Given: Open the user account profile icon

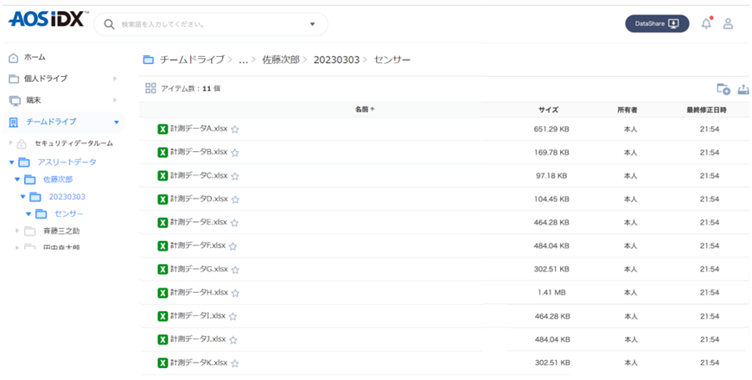Looking at the screenshot, I should click(x=728, y=23).
